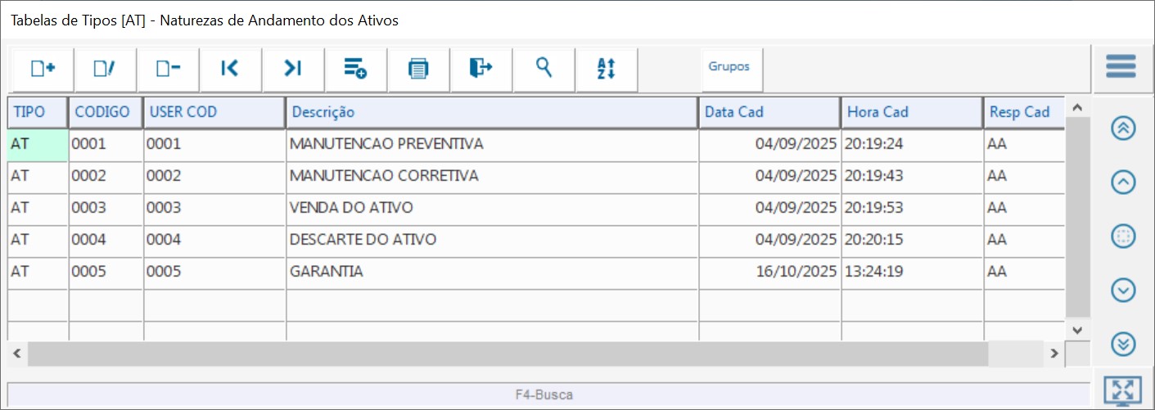
Task: Sort by Descrição column header
Action: click(491, 112)
